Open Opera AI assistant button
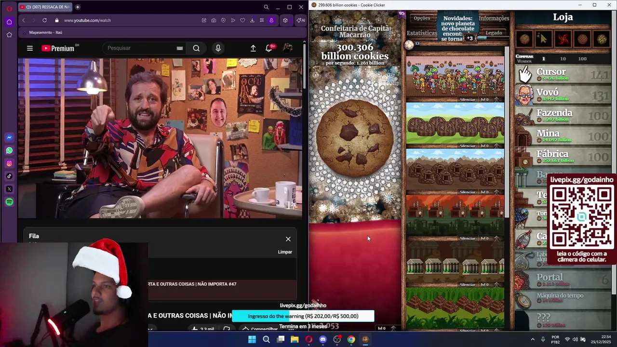This screenshot has width=617, height=347. pos(300,20)
